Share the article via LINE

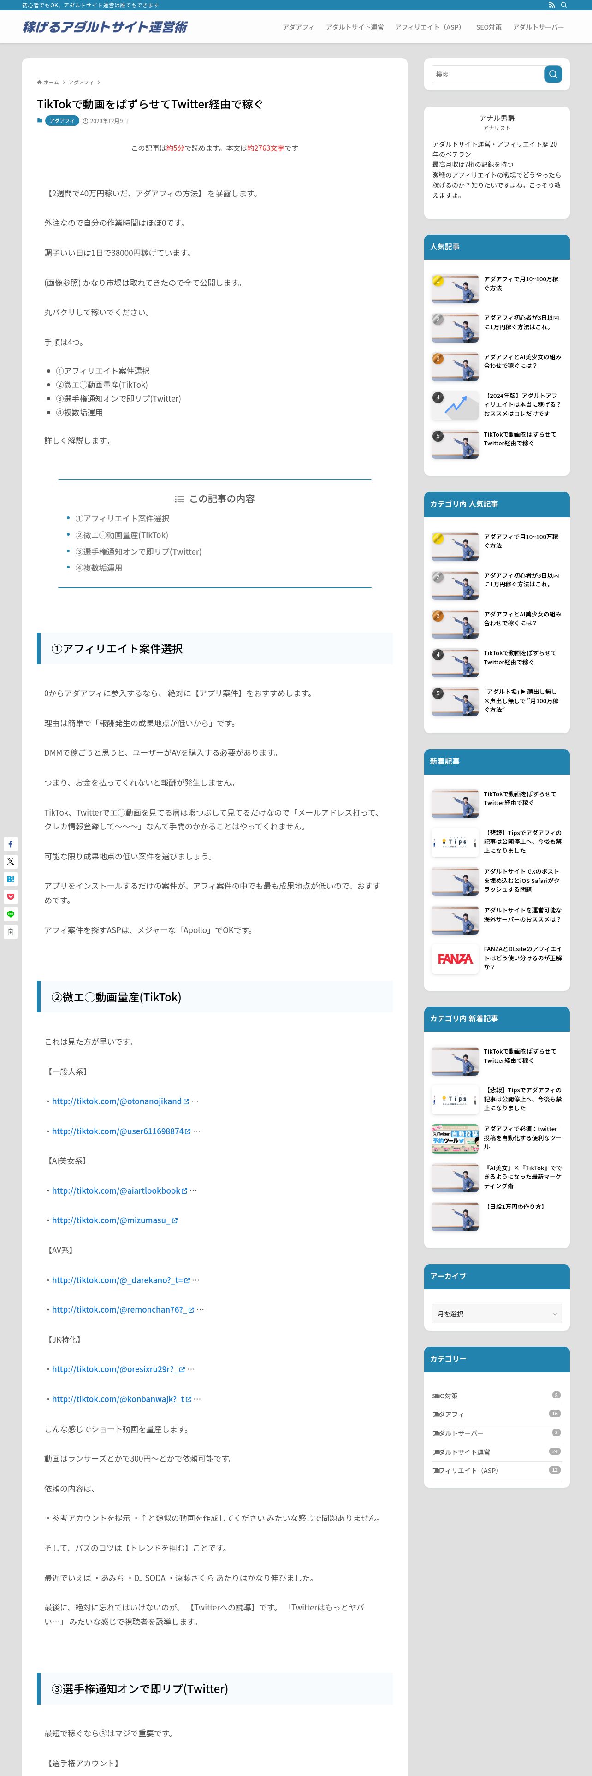point(10,914)
